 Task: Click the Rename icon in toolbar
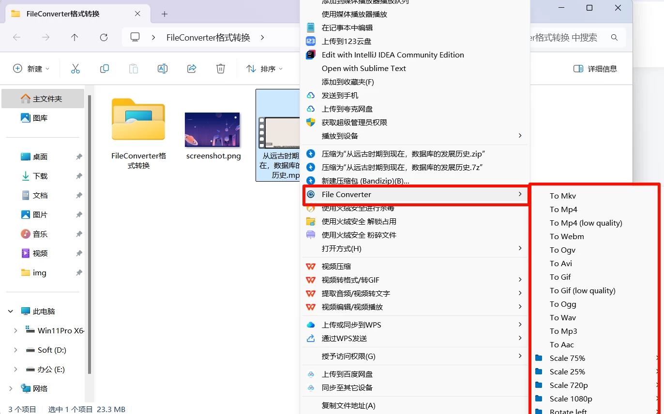point(163,69)
